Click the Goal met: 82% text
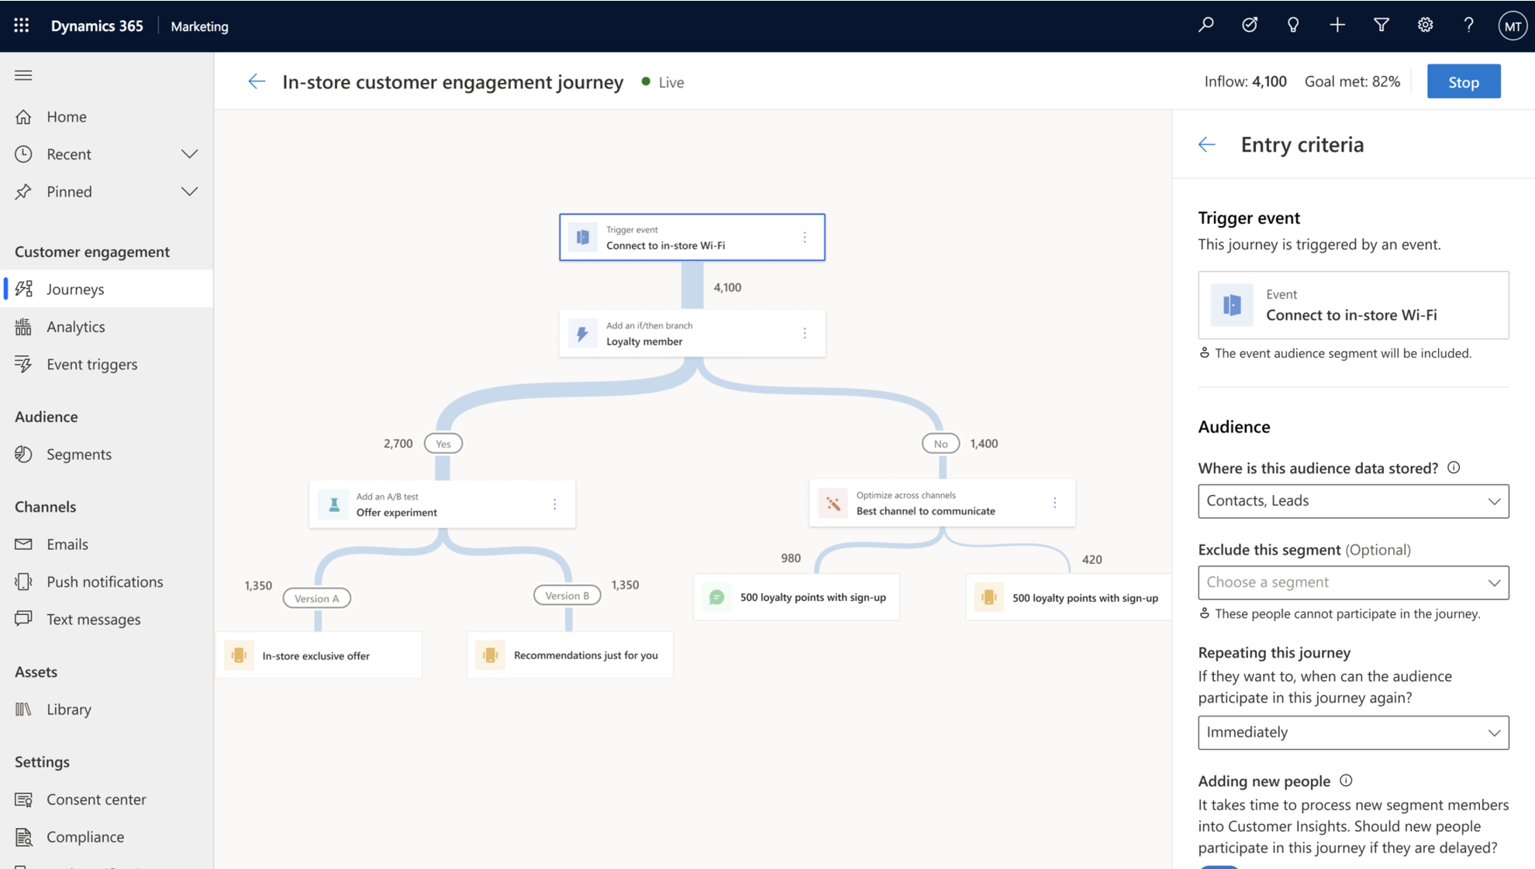The width and height of the screenshot is (1535, 869). tap(1352, 81)
